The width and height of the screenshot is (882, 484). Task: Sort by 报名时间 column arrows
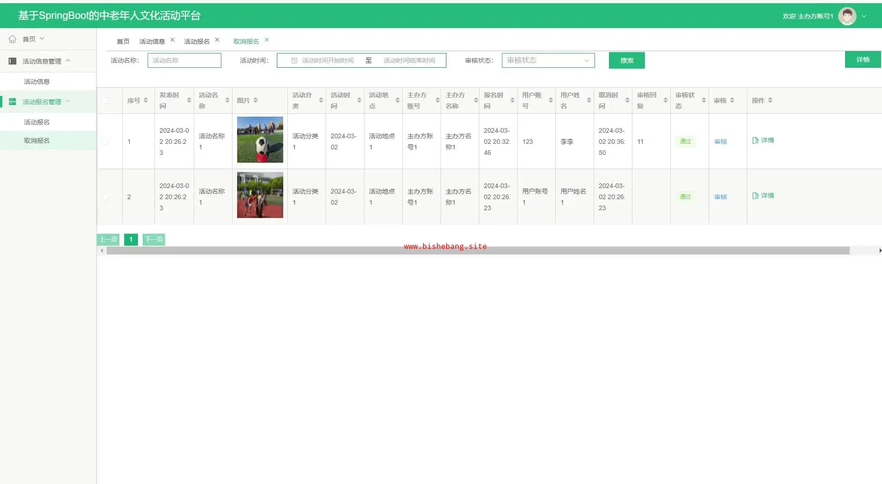[513, 100]
